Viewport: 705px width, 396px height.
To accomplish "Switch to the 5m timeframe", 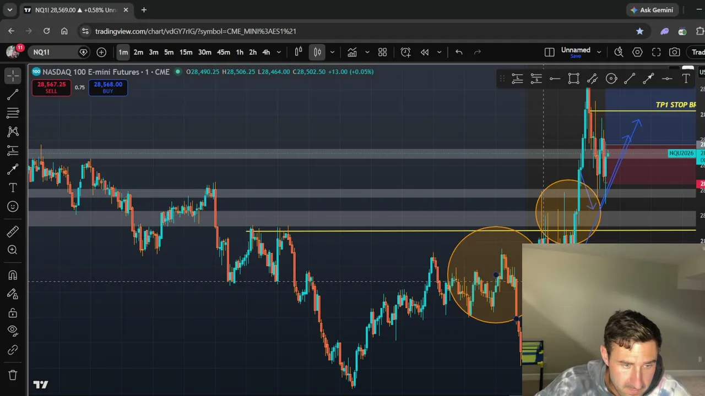I will click(x=169, y=52).
